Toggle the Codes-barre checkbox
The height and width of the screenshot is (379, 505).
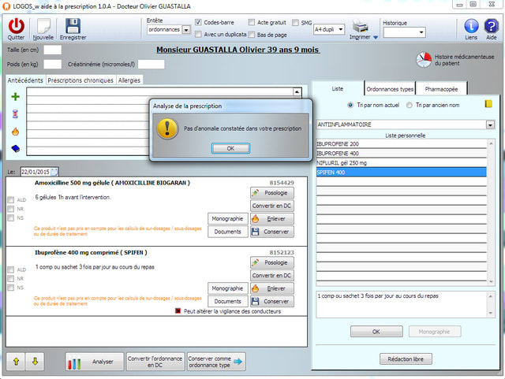coord(198,22)
